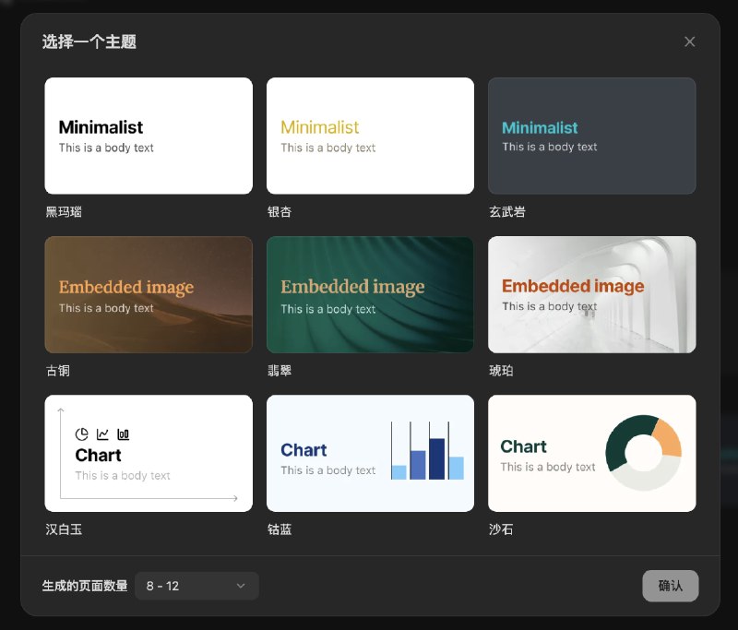Screen dimensions: 738x630
Task: Click the 钴蓝 theme name label
Action: (x=280, y=529)
